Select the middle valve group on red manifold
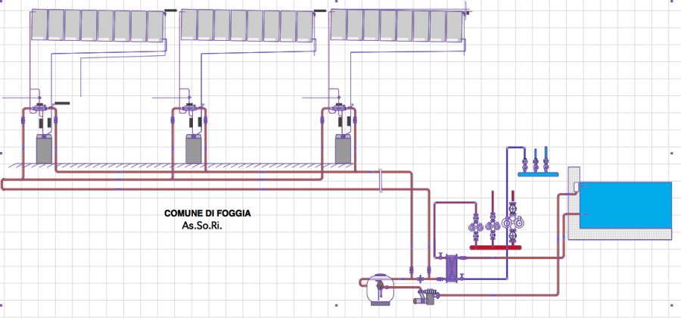Viewport: 681px width, 318px height. [493, 225]
